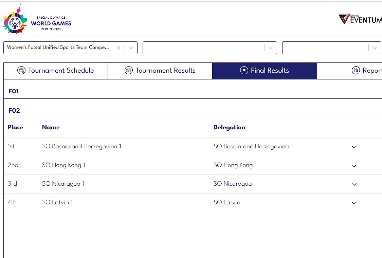Image resolution: width=382 pixels, height=258 pixels.
Task: Click the Reports tab document icon
Action: (x=356, y=71)
